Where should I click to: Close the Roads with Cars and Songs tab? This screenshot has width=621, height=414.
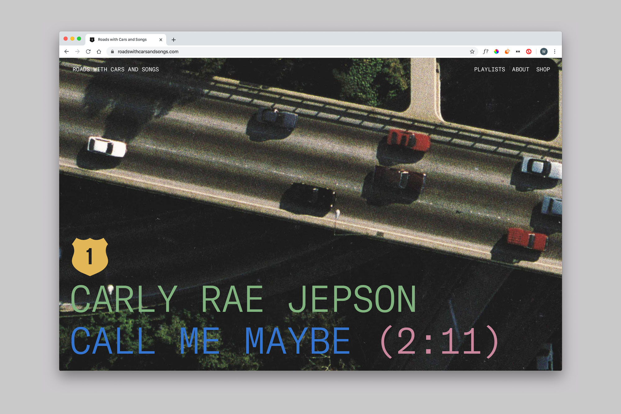pyautogui.click(x=161, y=40)
